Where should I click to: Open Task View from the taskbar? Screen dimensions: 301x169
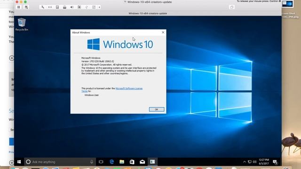101,162
